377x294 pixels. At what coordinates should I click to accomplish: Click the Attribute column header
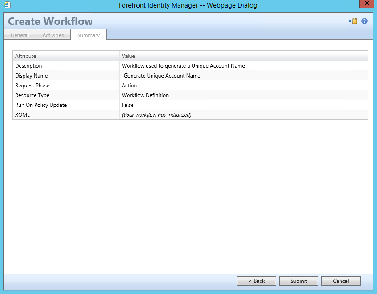pos(66,56)
